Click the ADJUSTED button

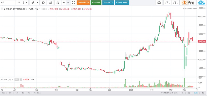coord(96,3)
